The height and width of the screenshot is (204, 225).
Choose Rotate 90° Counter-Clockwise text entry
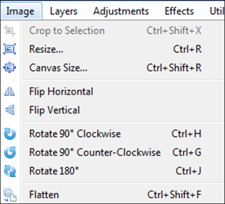click(x=95, y=152)
